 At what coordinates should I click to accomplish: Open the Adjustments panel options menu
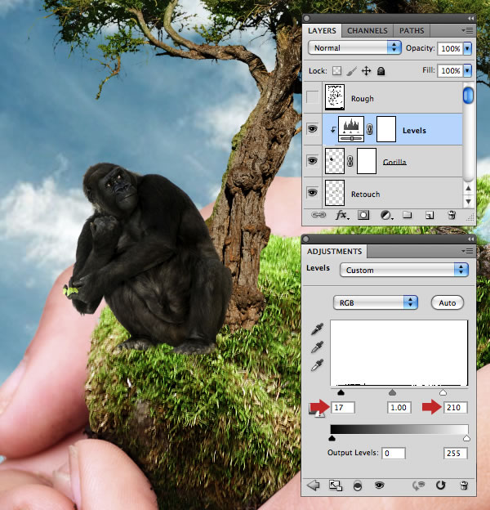tap(467, 251)
